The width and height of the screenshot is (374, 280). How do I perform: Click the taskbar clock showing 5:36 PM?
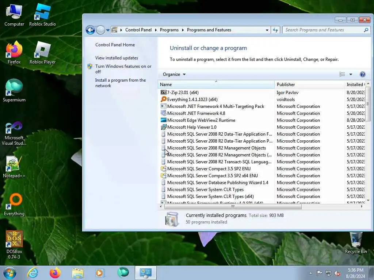355,273
